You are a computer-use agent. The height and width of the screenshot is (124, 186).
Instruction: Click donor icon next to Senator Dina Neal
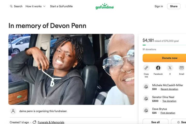point(146,99)
